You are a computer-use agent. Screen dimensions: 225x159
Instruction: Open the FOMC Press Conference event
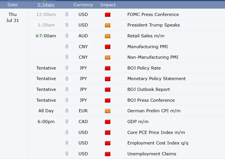153,15
